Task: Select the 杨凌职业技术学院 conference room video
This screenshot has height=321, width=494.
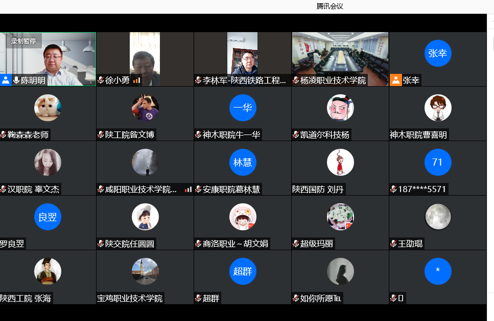Action: tap(340, 55)
